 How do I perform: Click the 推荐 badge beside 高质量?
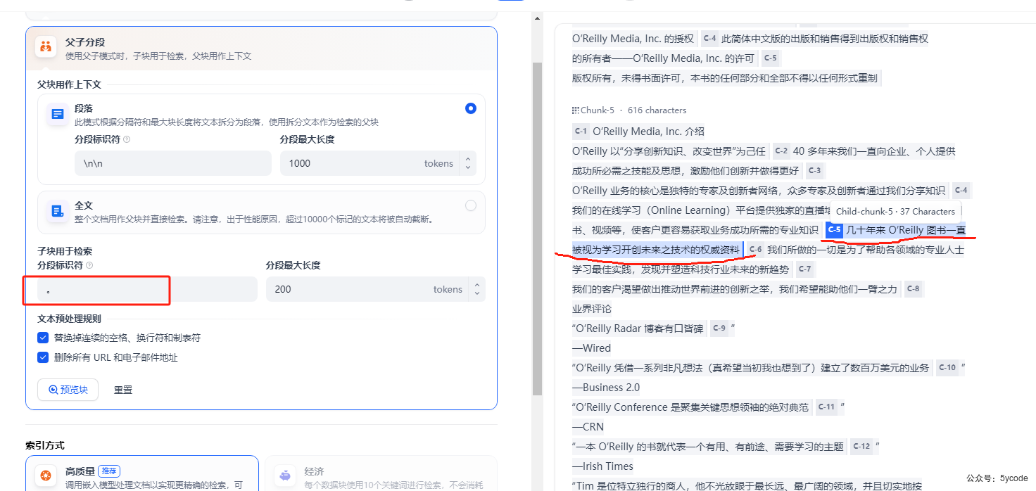pyautogui.click(x=108, y=471)
